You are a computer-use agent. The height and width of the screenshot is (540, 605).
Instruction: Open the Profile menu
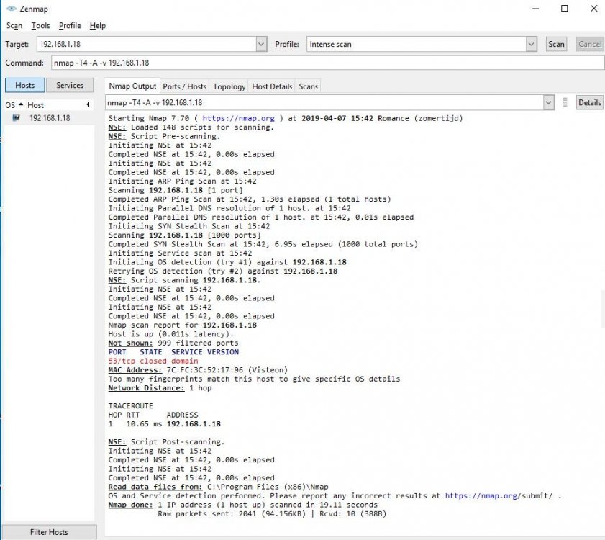coord(70,25)
